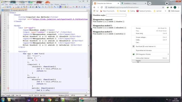Choose Terjemahkan ke Indonesia from the context menu
Screen dimensions: 182x102
point(150,50)
